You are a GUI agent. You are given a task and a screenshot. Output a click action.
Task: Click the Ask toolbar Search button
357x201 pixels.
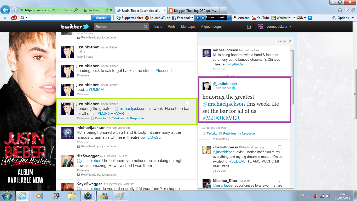pyautogui.click(x=101, y=18)
